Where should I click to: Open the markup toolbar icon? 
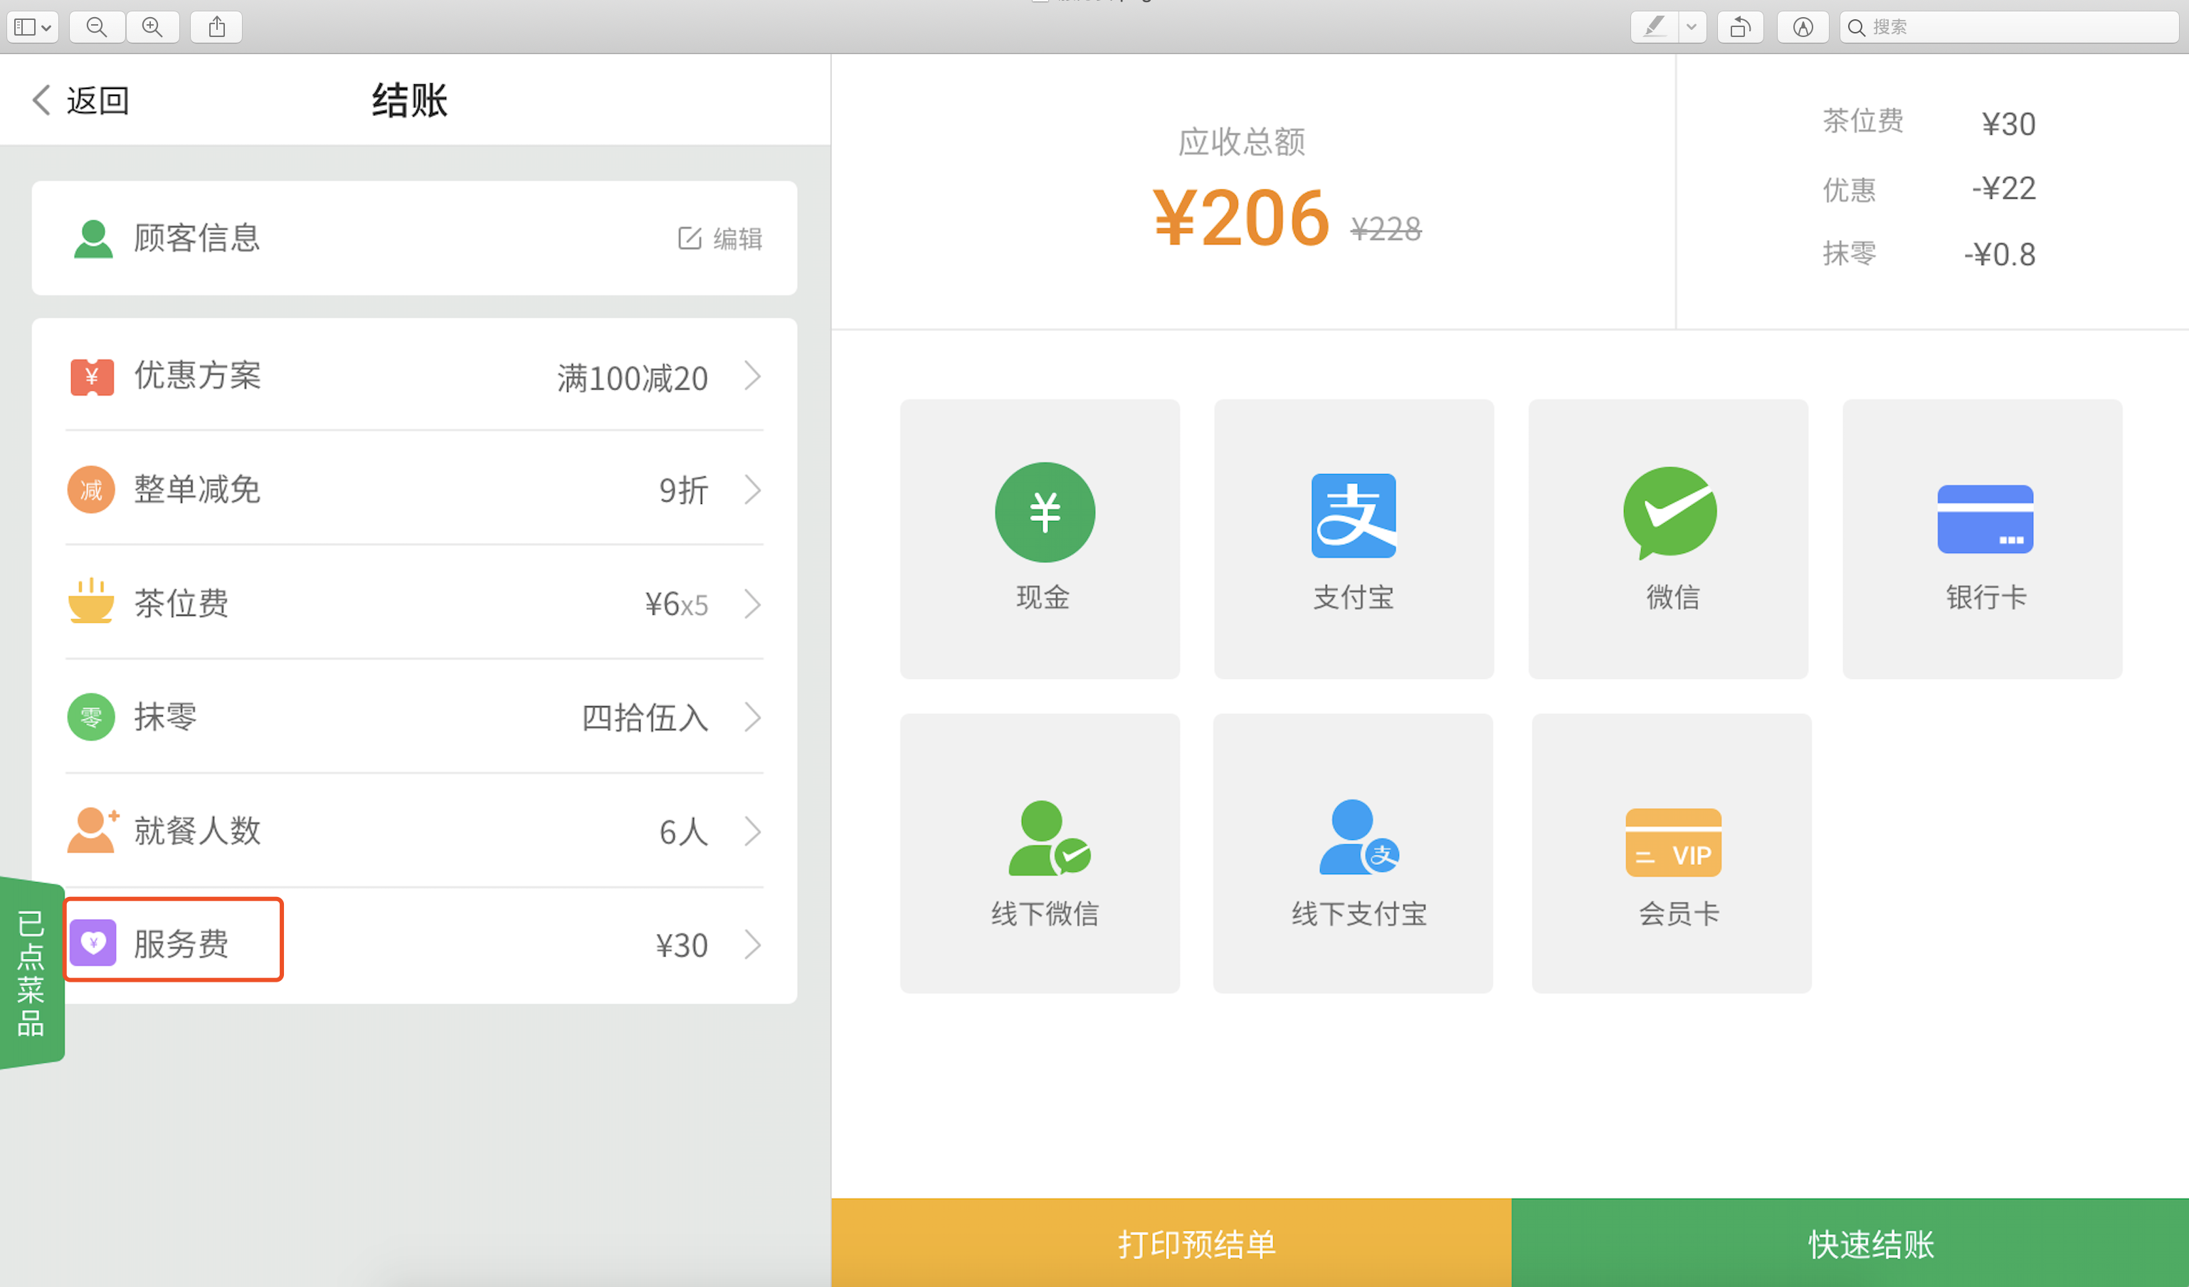[x=1803, y=27]
